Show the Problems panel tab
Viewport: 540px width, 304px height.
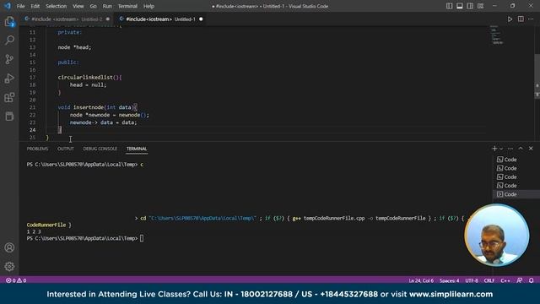[37, 149]
